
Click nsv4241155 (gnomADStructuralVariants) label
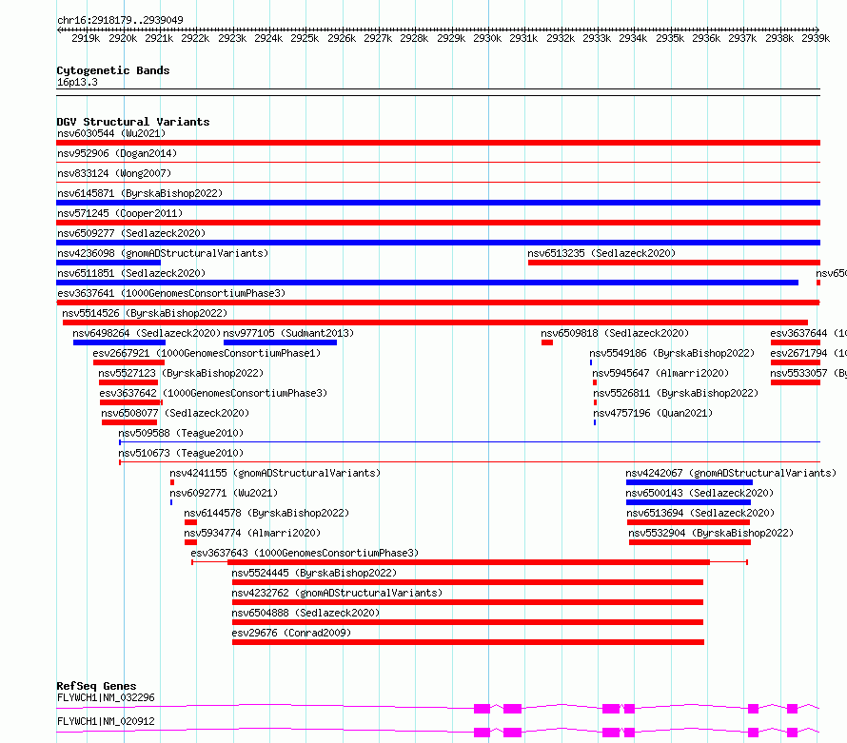(275, 473)
